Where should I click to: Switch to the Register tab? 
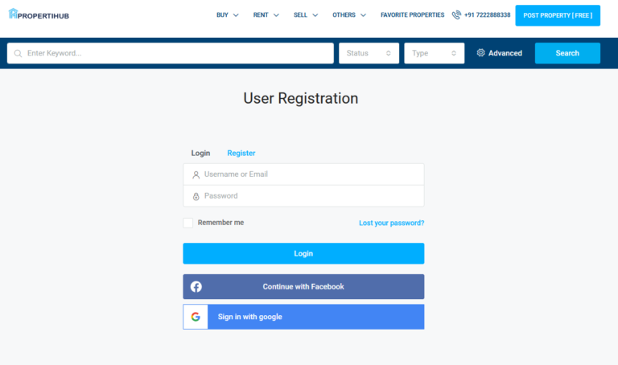[241, 153]
